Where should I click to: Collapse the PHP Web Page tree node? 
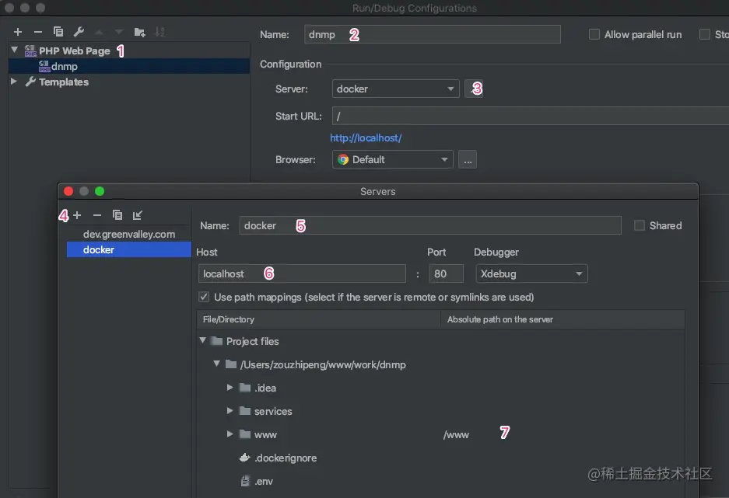(15, 50)
